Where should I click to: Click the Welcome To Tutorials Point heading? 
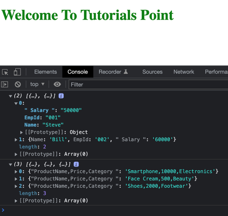point(88,15)
